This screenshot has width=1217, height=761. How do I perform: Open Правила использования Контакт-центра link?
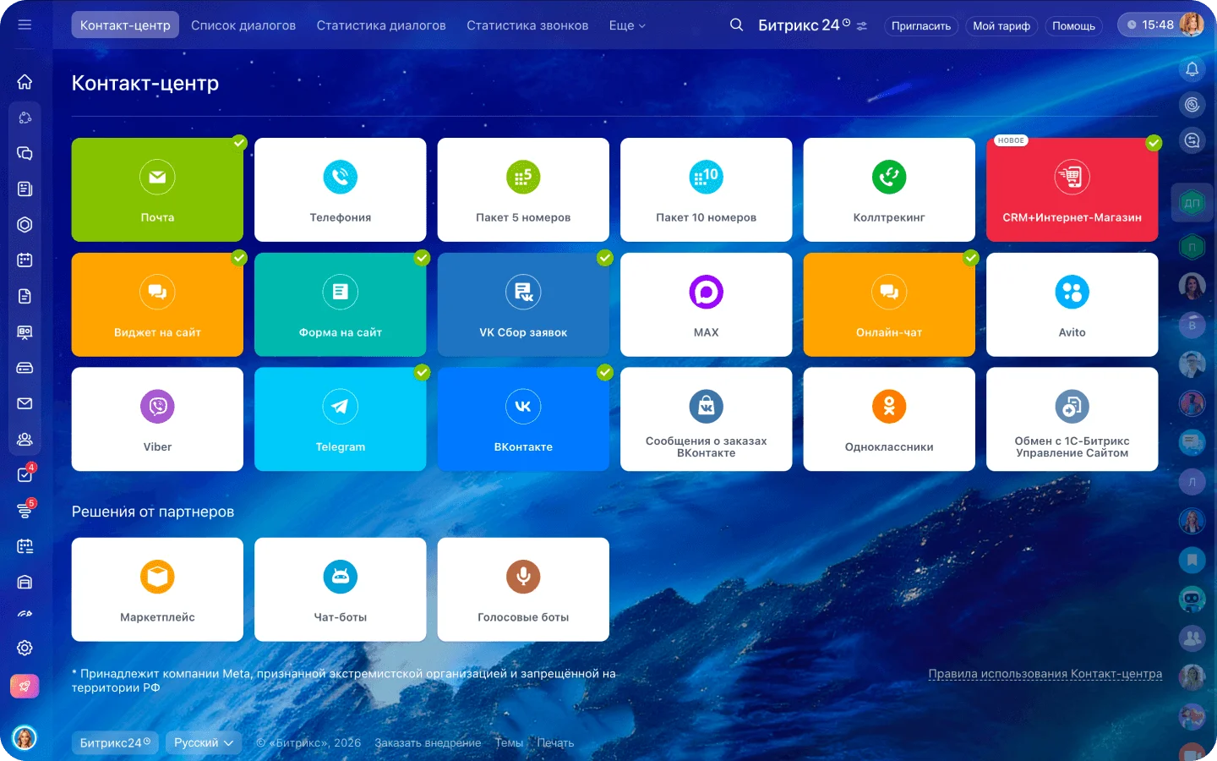coord(1045,674)
